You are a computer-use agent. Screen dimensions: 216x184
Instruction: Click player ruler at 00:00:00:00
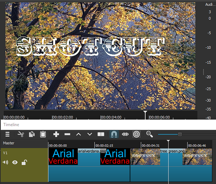(14, 117)
